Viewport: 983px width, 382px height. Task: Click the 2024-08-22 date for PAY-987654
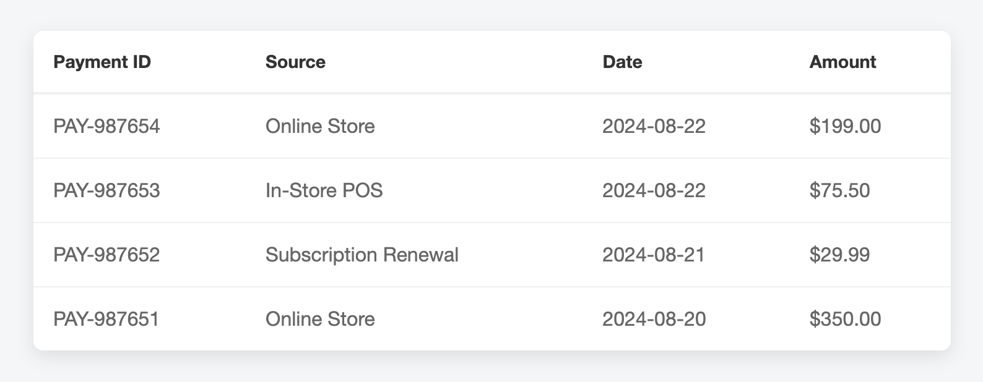click(x=654, y=126)
